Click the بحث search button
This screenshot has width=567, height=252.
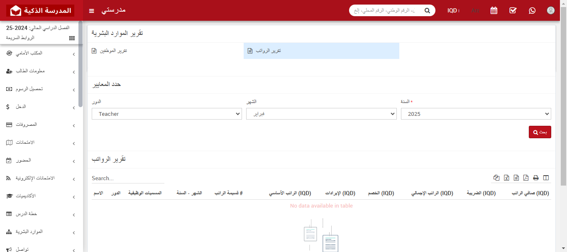540,132
